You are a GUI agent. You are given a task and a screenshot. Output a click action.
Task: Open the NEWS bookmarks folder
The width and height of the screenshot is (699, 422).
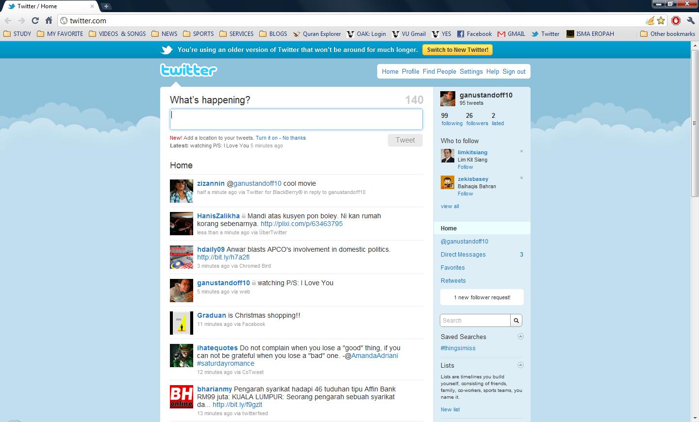coord(165,34)
